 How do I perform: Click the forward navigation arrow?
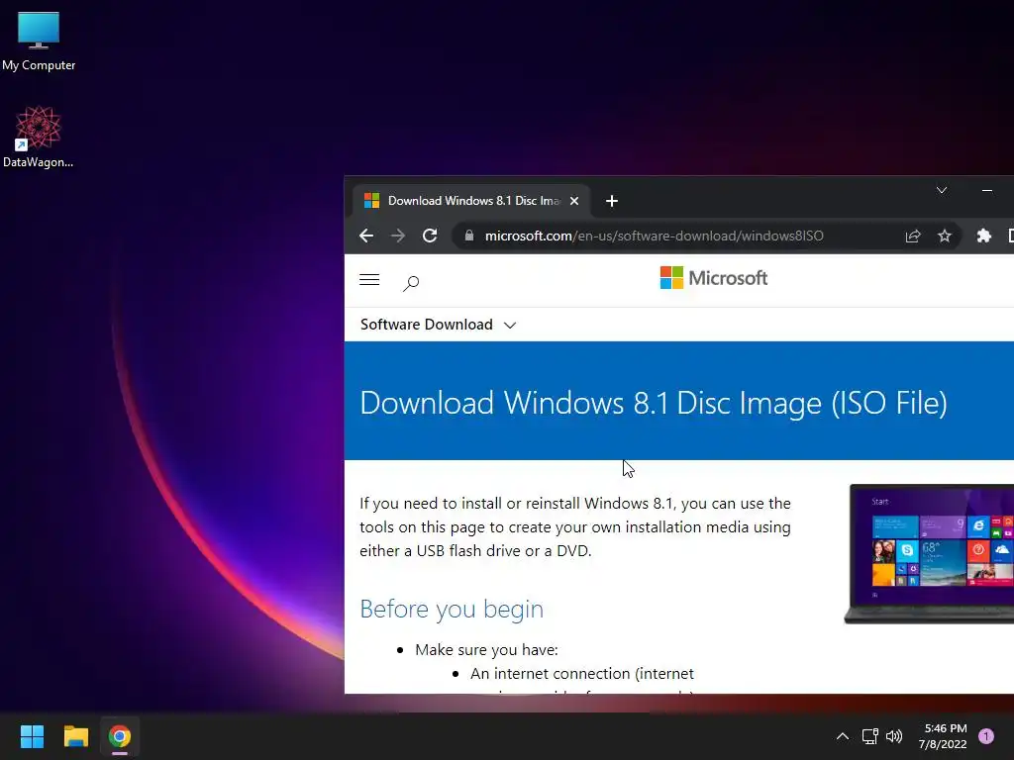point(398,236)
